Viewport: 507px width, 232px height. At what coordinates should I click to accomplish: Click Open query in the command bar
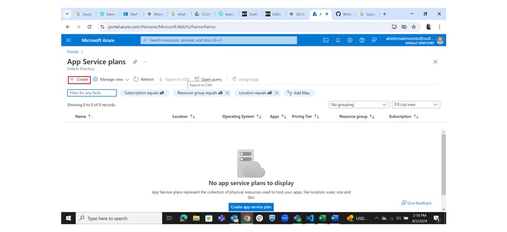pos(208,79)
